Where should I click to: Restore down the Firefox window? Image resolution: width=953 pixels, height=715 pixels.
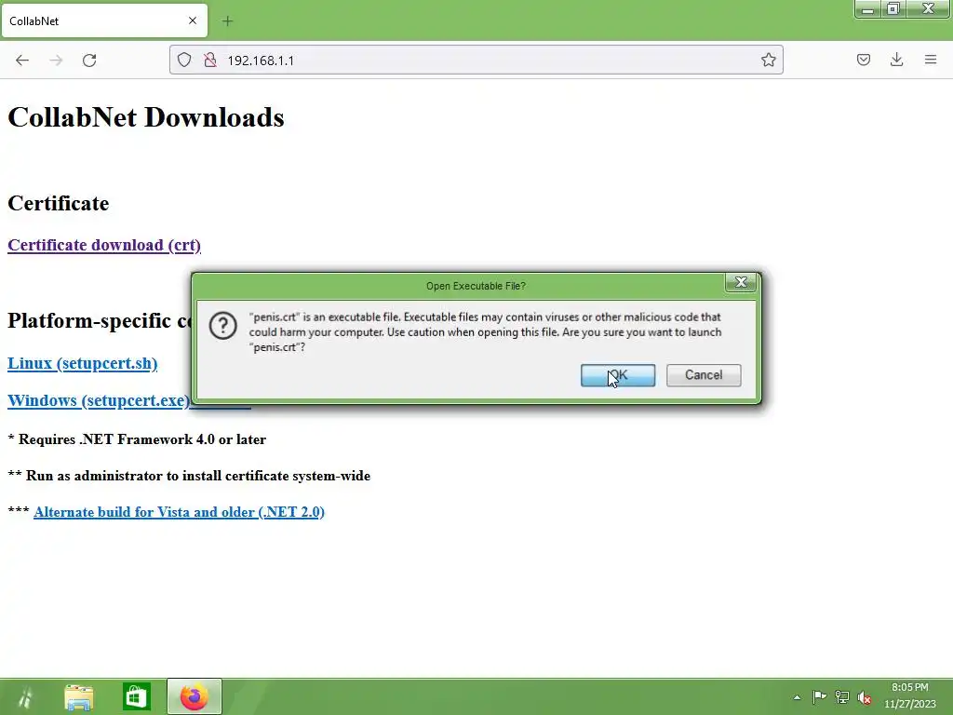[x=893, y=9]
